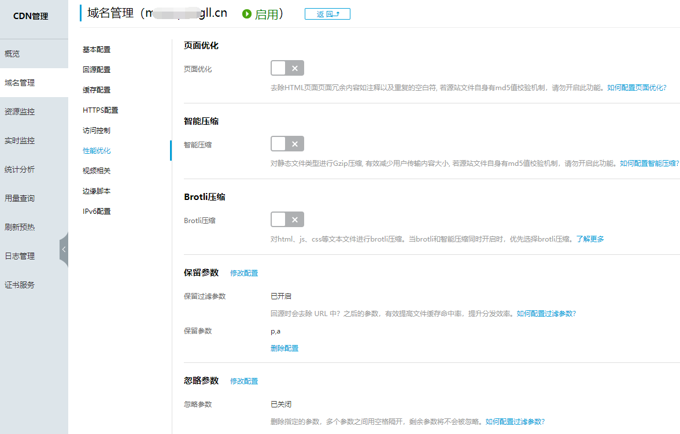Open the IPv6配置 tab

[97, 212]
